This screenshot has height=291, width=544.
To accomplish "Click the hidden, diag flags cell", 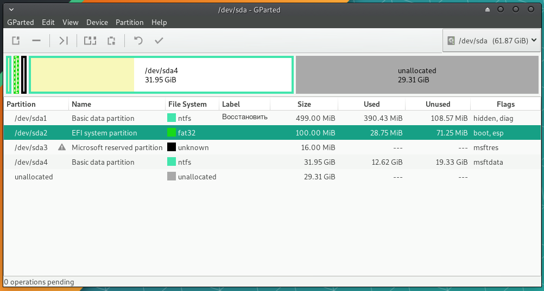I will (493, 118).
